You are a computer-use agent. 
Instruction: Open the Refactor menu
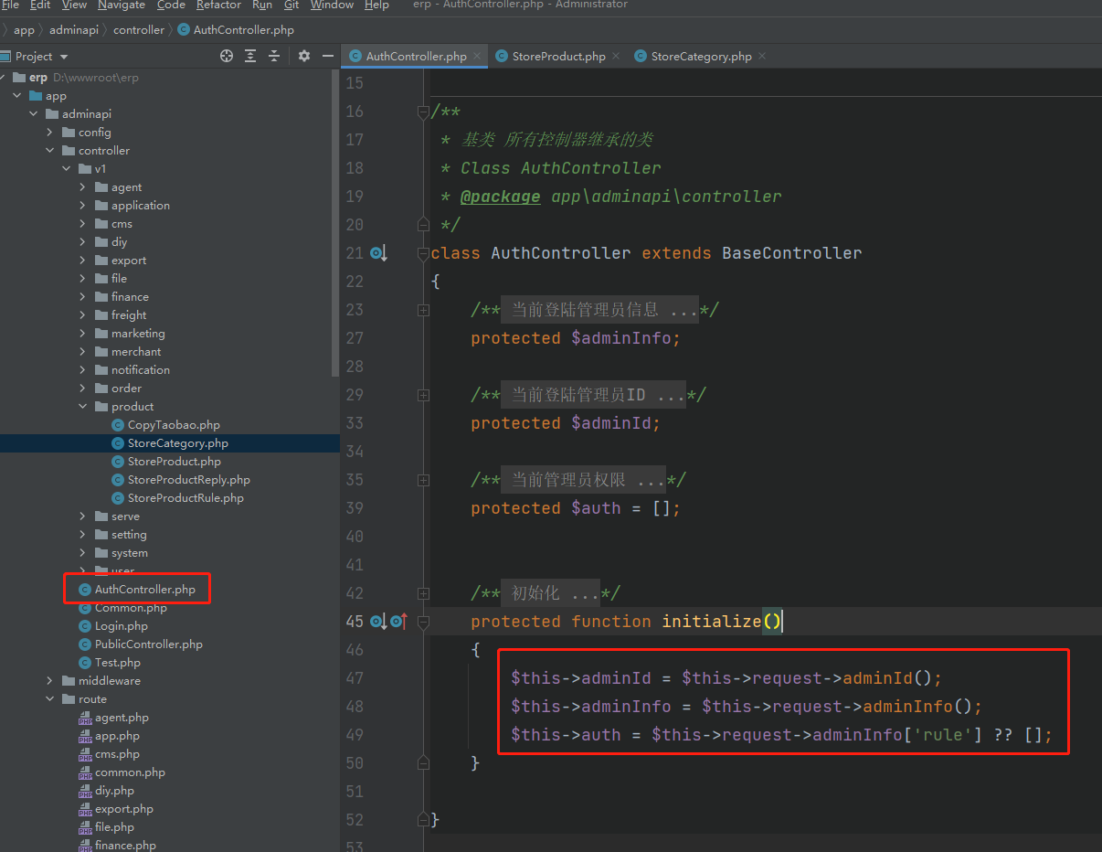(218, 5)
